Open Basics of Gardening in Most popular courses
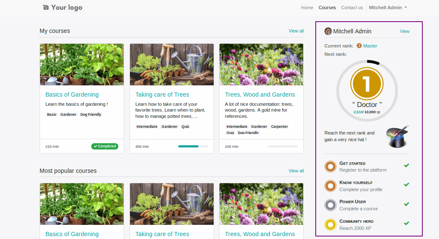 72,234
